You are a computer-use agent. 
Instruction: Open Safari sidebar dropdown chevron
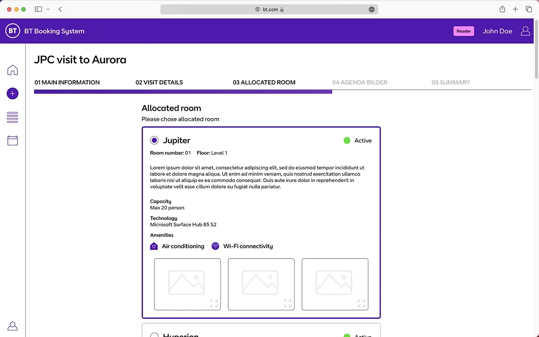(x=48, y=9)
